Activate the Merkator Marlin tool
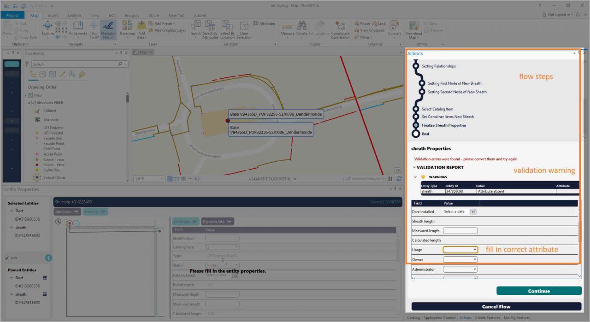 tap(107, 29)
